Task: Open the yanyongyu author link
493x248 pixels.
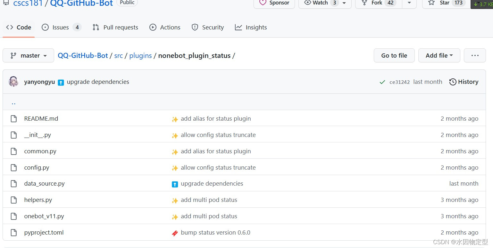Action: point(39,82)
